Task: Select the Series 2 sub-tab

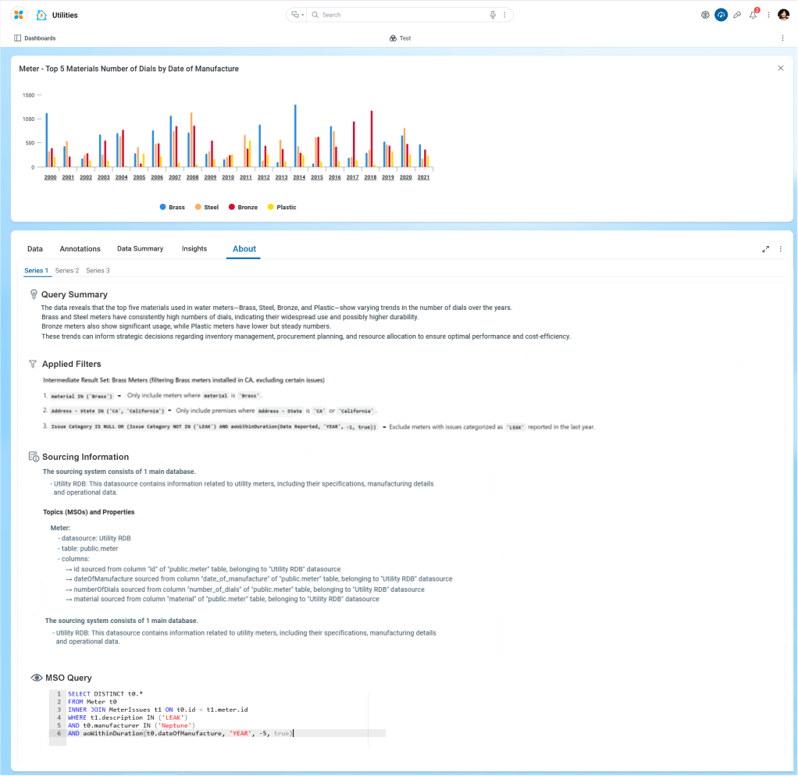Action: point(67,271)
